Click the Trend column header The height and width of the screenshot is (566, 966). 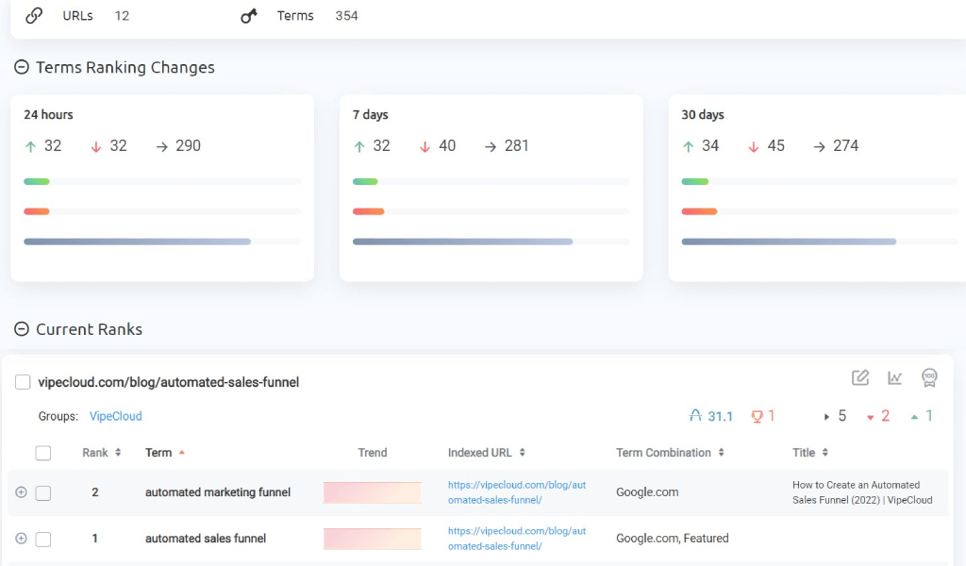pyautogui.click(x=372, y=453)
